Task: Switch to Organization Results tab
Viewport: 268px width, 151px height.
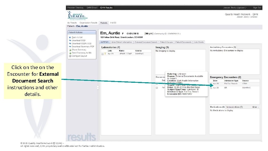Action: pos(88,23)
